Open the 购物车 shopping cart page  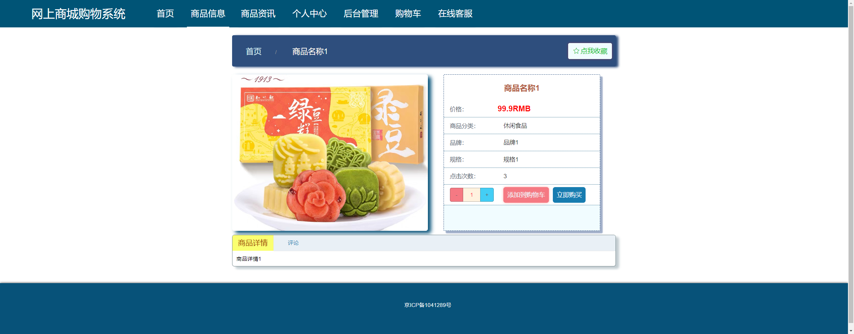click(408, 14)
